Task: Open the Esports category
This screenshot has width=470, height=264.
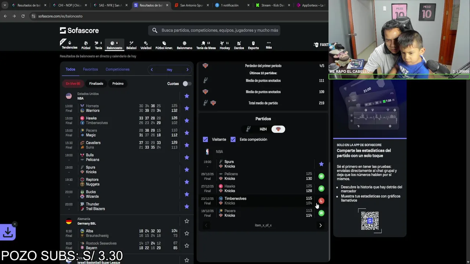Action: click(x=253, y=45)
